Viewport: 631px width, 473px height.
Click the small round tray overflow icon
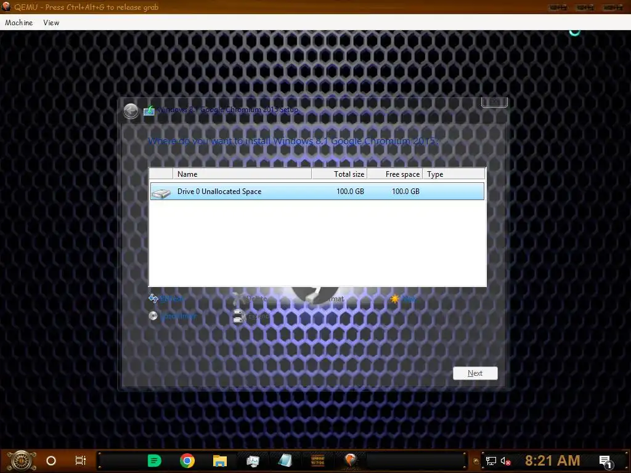pyautogui.click(x=476, y=461)
